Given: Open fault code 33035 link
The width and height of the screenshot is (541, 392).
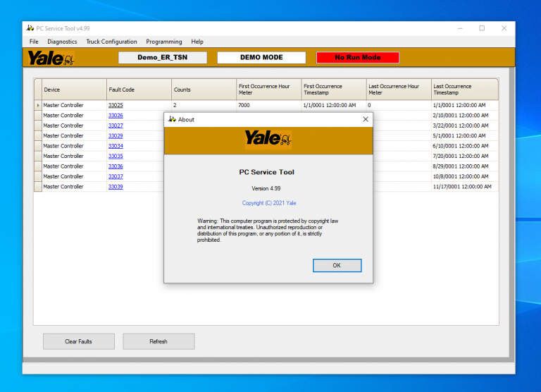Looking at the screenshot, I should [116, 156].
